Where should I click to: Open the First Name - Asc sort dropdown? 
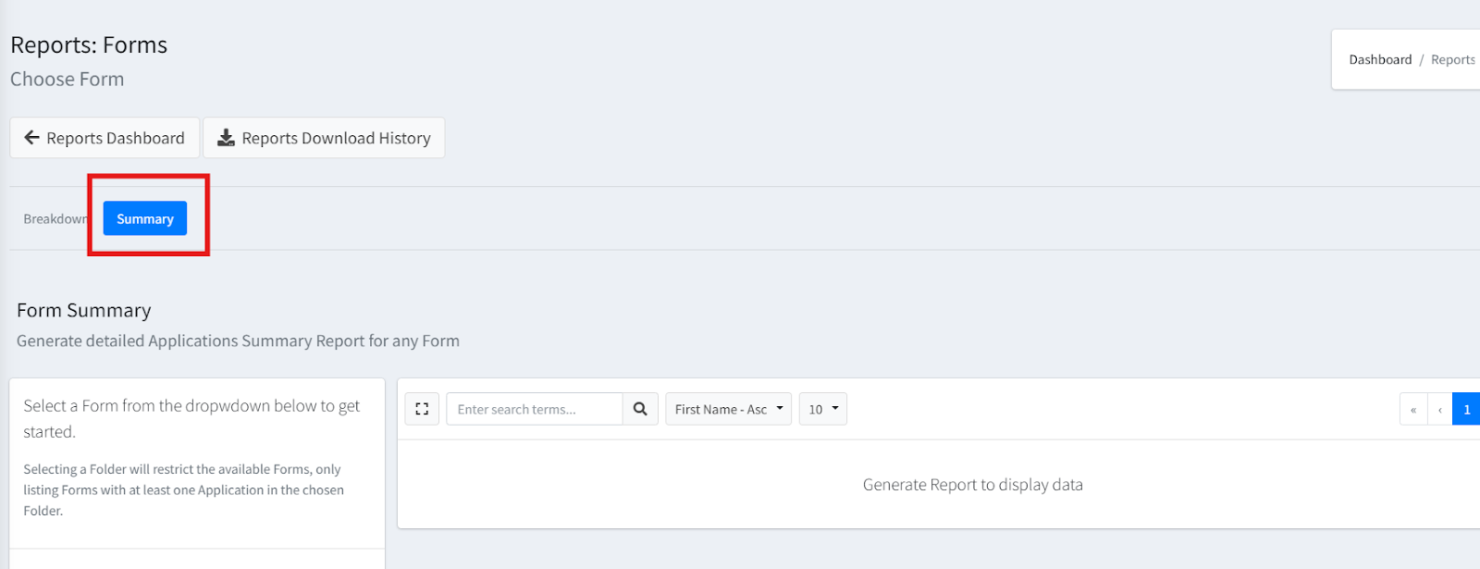pyautogui.click(x=728, y=409)
